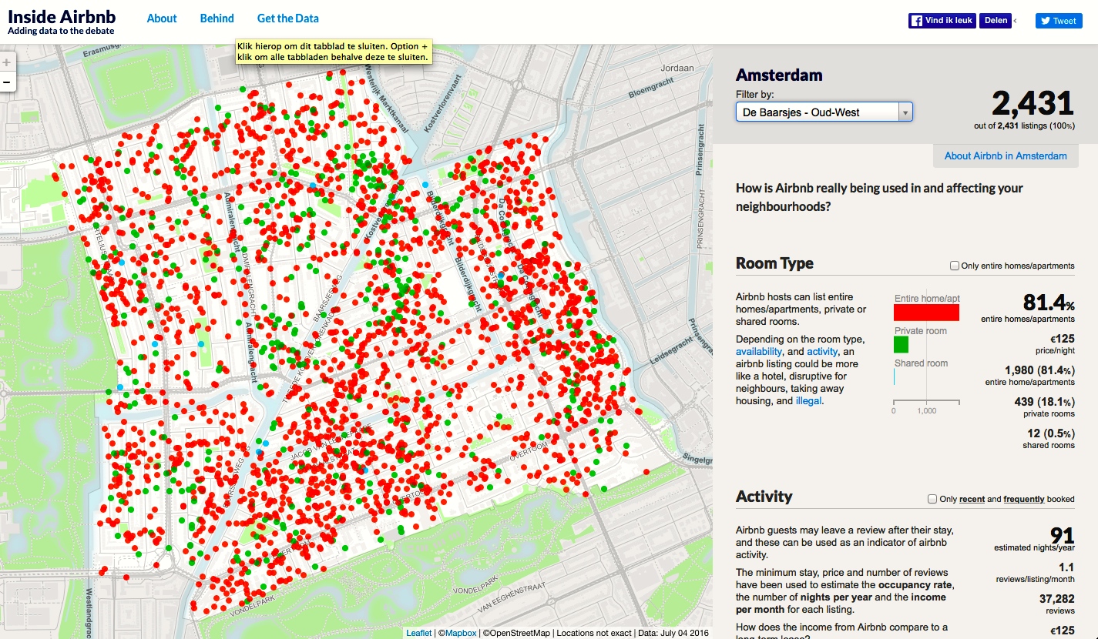Screen dimensions: 1098x639
Task: Click the 37,282 reviews value
Action: tap(1056, 599)
